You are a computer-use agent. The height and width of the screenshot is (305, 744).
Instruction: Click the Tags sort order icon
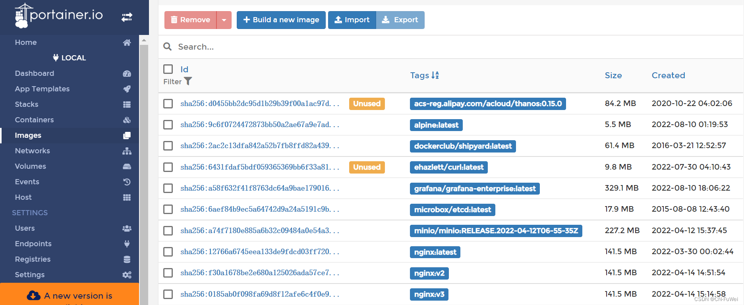(435, 75)
